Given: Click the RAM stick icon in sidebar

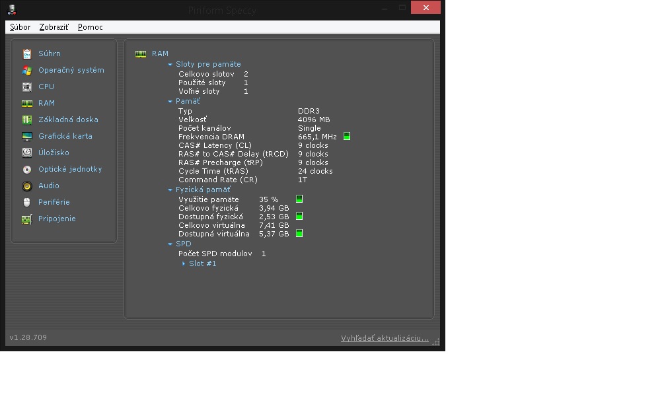Looking at the screenshot, I should tap(26, 104).
